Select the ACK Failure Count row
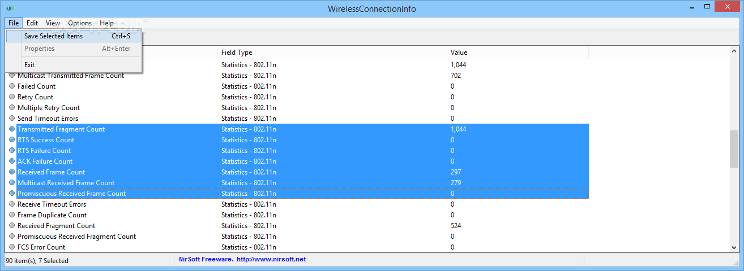 click(297, 161)
